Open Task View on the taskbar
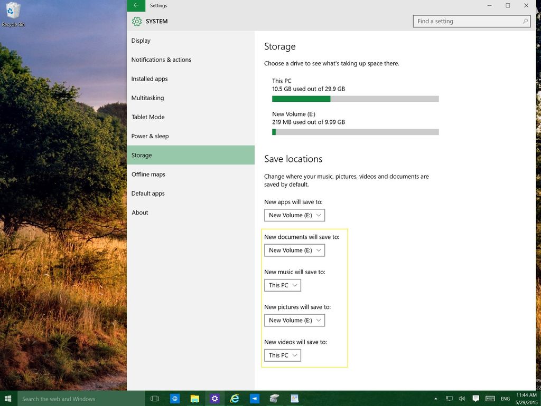 coord(154,398)
